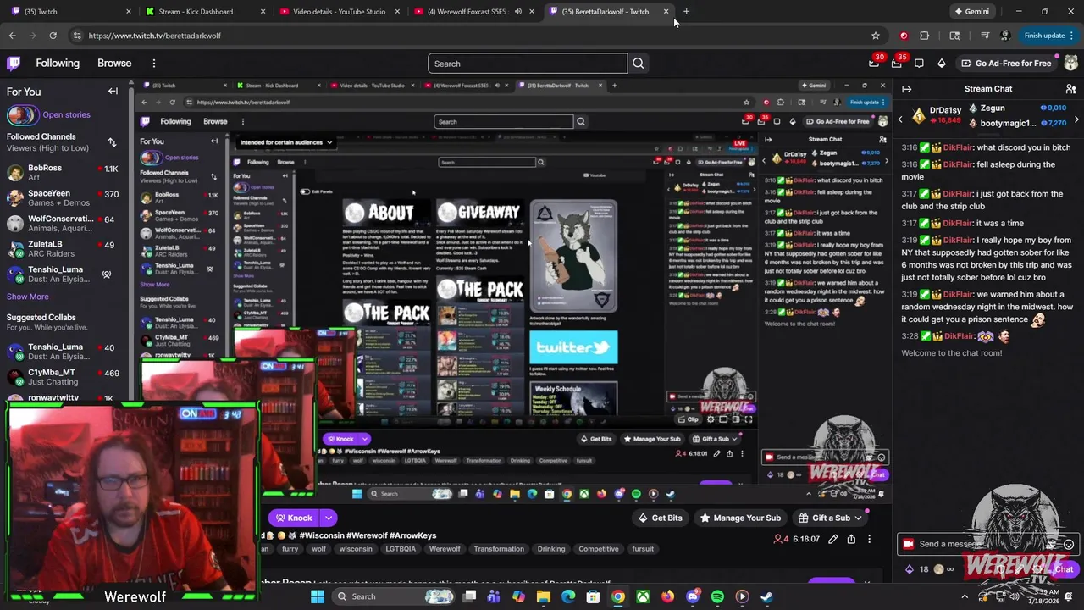Screen dimensions: 1084x610
Task: Open BobRoss channel in sidebar
Action: (64, 173)
